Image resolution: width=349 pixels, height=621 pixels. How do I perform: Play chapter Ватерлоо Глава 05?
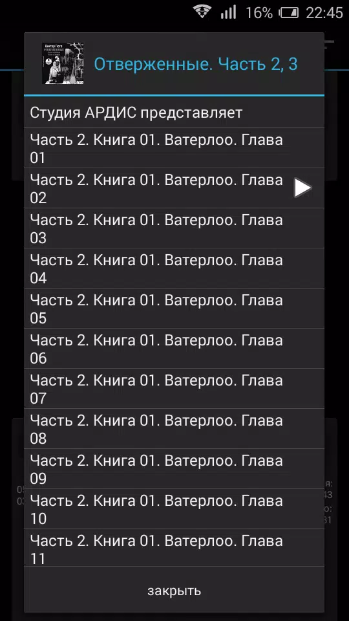174,309
